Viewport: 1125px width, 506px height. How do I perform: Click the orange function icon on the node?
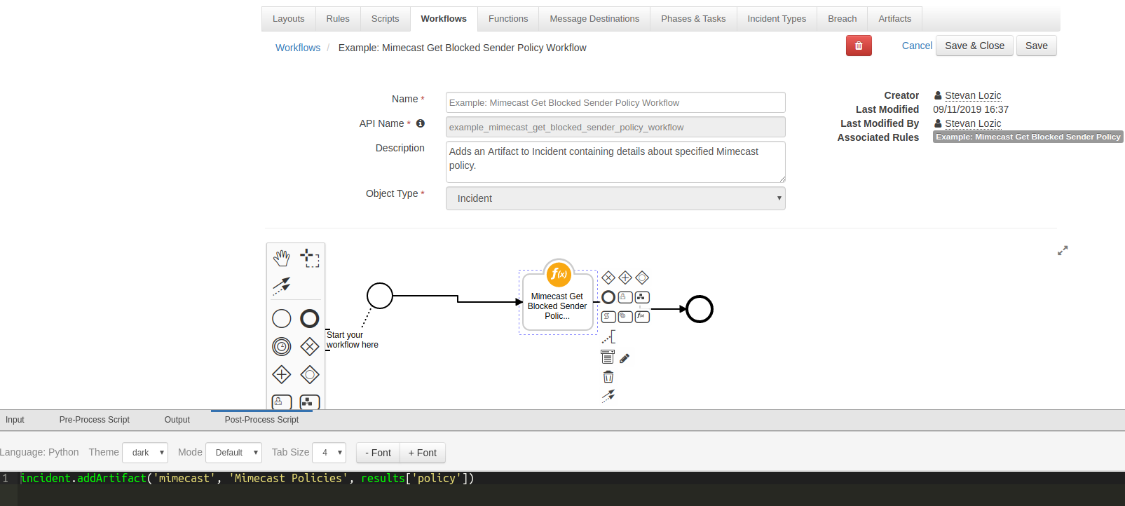tap(559, 274)
